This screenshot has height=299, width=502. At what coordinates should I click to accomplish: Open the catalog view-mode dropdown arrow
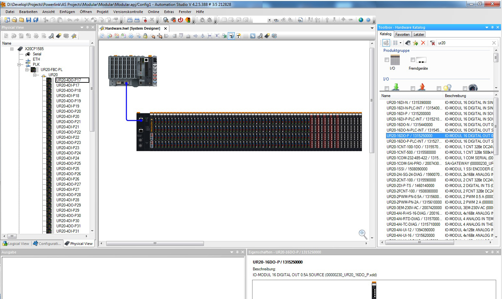pyautogui.click(x=400, y=43)
